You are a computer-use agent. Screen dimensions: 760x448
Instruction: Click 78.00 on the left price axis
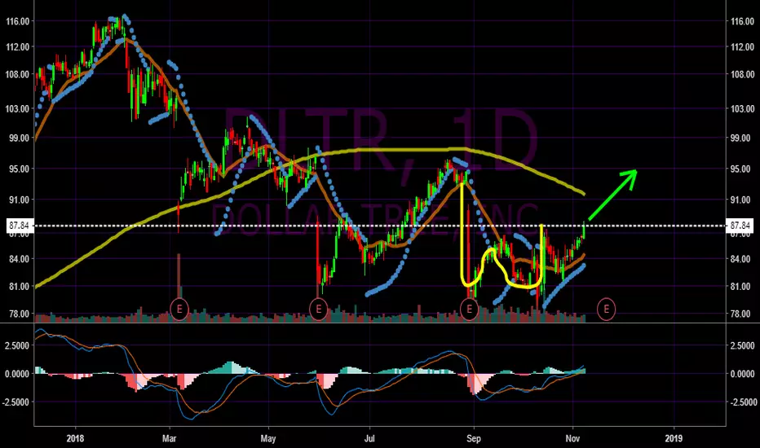click(x=19, y=314)
